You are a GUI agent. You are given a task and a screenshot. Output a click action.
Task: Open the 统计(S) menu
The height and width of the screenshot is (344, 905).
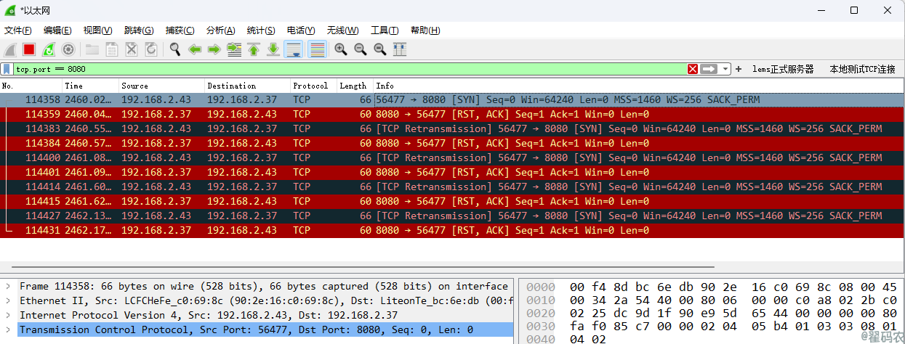[260, 30]
